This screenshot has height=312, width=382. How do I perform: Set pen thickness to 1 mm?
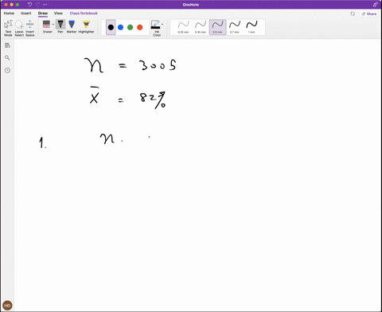click(x=251, y=27)
